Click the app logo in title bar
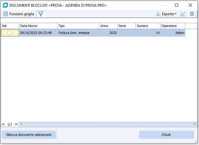199x145 pixels. [5, 5]
